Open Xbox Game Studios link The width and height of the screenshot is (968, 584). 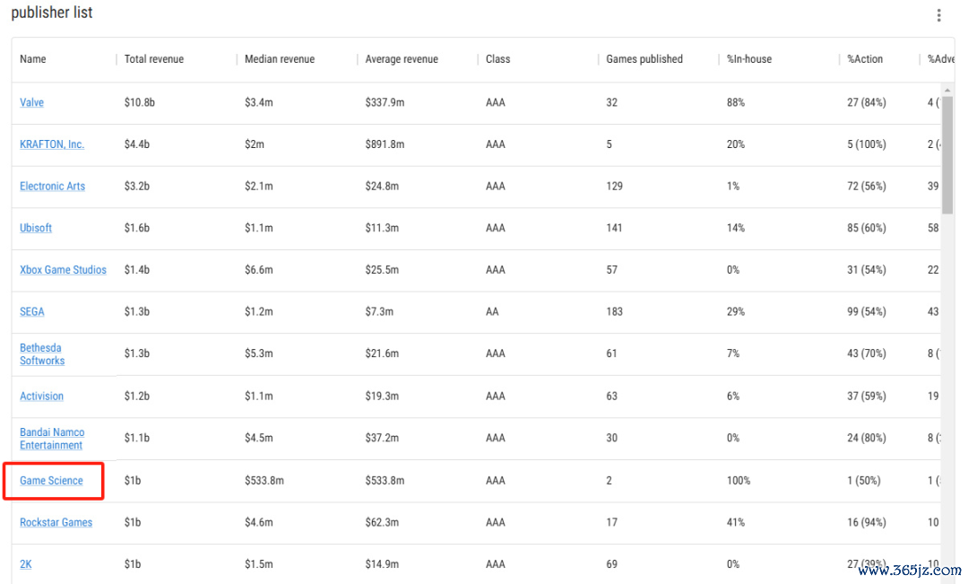[x=63, y=270]
